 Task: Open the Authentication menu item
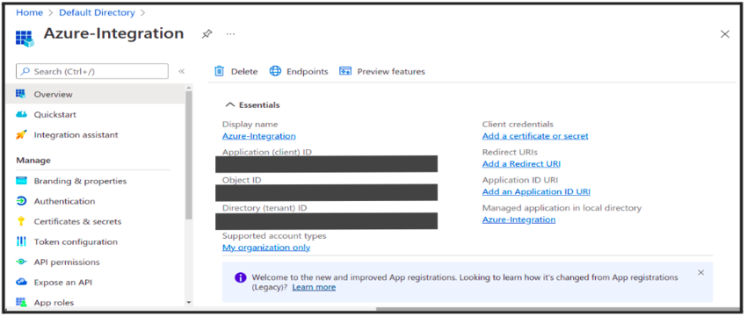64,201
